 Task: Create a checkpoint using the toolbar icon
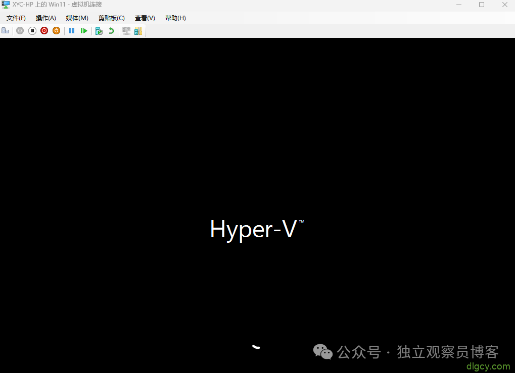point(99,30)
